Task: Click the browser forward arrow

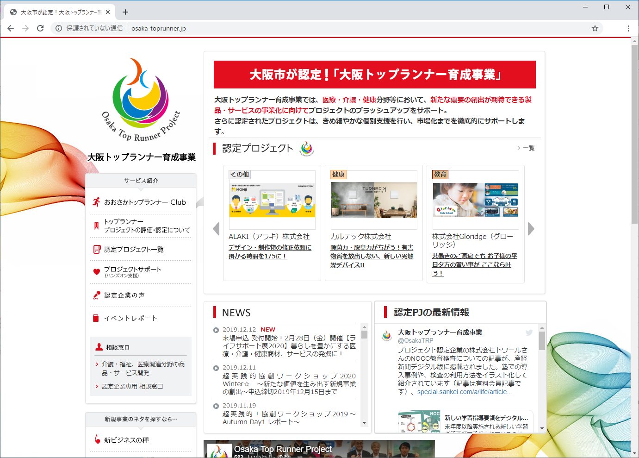Action: point(25,28)
